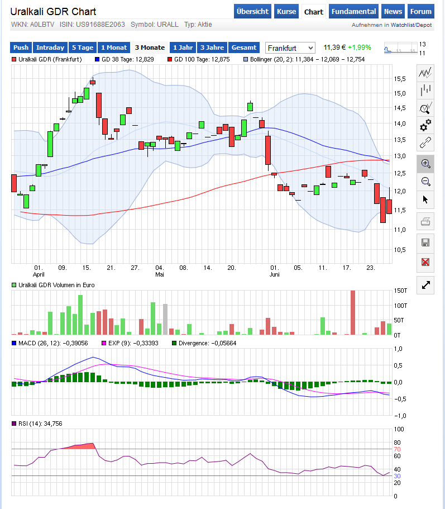Open Übersicht tab
This screenshot has height=509, width=445.
pyautogui.click(x=252, y=11)
